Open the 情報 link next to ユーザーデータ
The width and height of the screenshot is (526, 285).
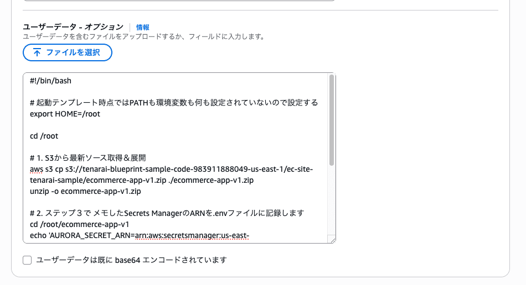pos(143,27)
